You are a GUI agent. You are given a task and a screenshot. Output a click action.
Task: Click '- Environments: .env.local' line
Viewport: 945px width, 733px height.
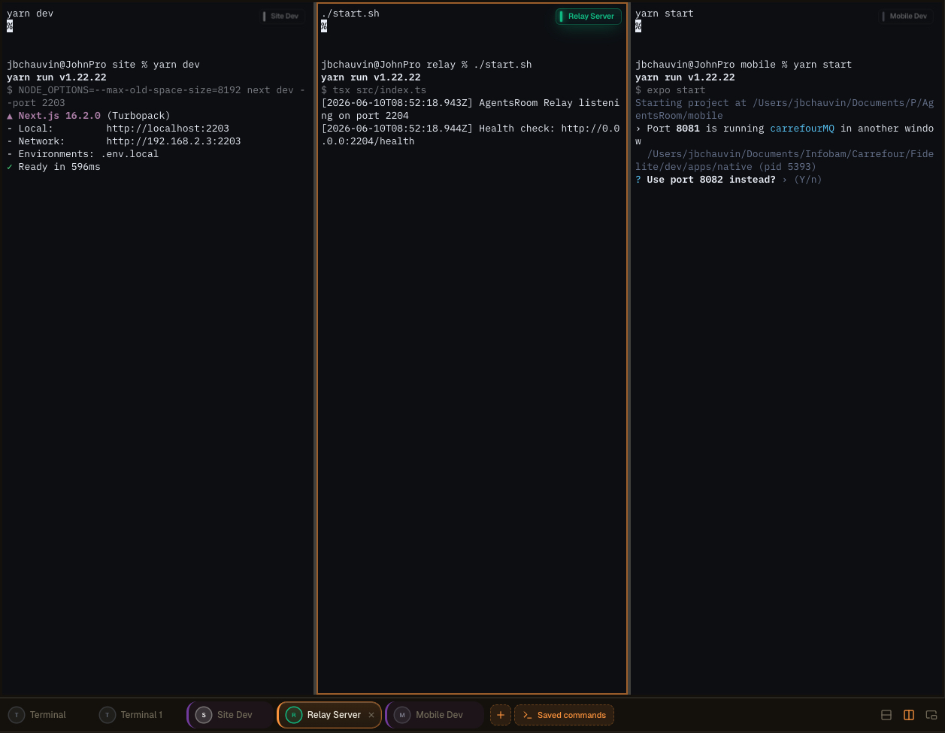(x=83, y=154)
